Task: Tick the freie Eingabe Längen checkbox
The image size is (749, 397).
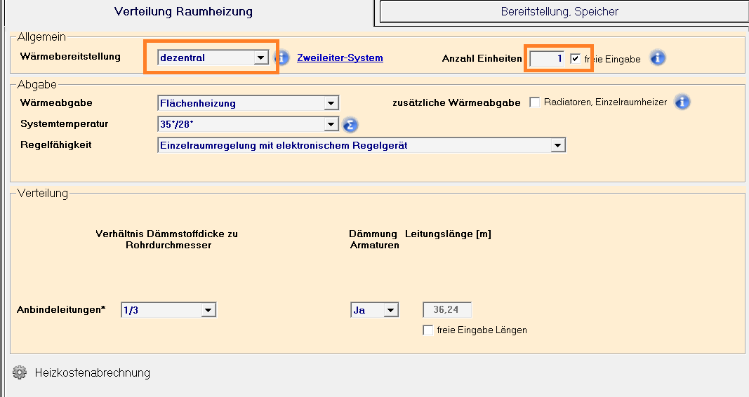Action: click(428, 330)
